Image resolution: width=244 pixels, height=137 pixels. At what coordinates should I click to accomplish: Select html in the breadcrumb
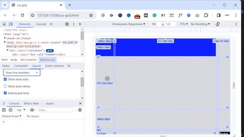coord(4,60)
